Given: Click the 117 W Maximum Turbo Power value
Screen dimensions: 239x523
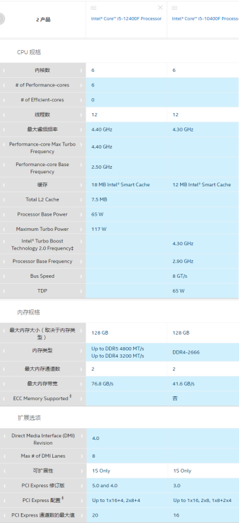Looking at the screenshot, I should click(x=99, y=229).
